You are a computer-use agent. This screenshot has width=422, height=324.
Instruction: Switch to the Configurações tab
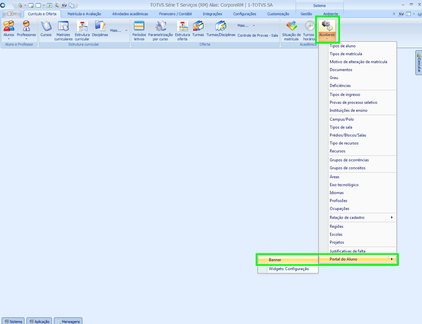tap(245, 14)
